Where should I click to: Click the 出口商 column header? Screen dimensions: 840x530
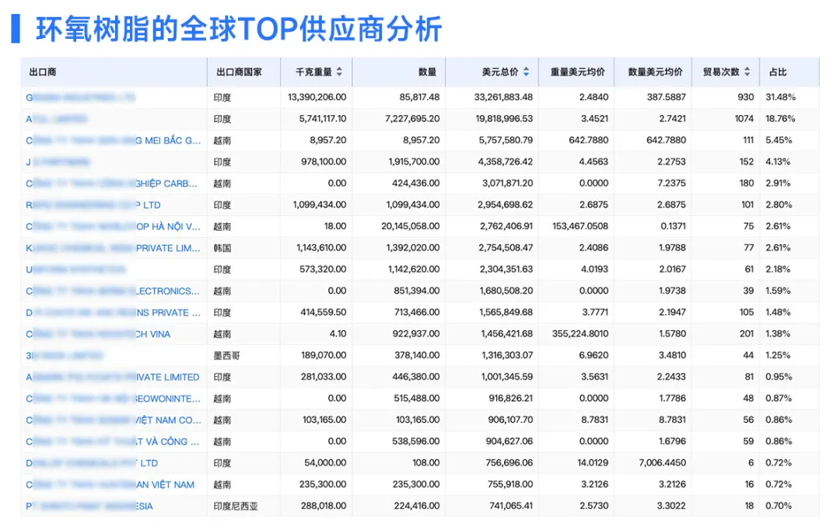point(43,71)
